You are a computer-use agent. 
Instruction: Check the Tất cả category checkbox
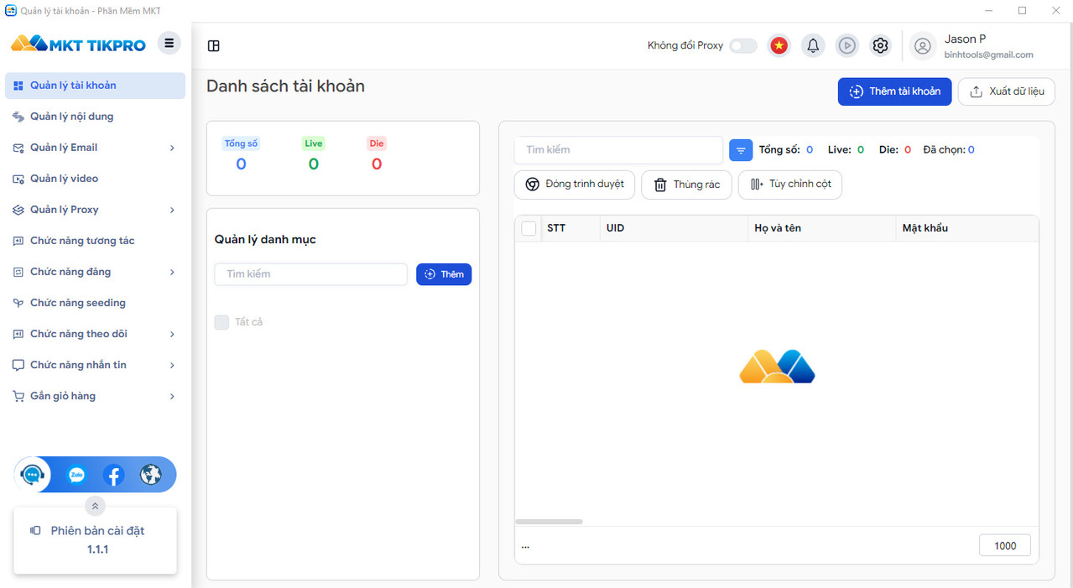(221, 322)
